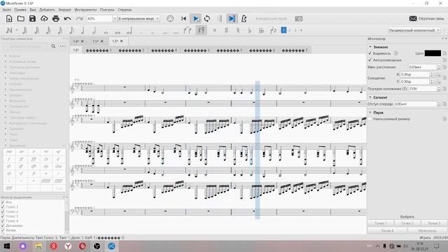
Task: Expand the Текст palette
Action: (6, 134)
